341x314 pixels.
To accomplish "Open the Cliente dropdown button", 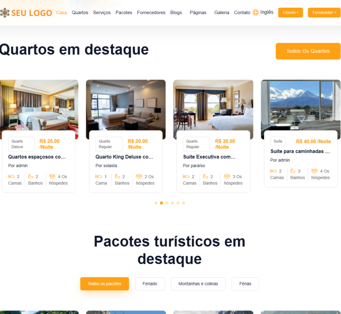I will click(291, 13).
